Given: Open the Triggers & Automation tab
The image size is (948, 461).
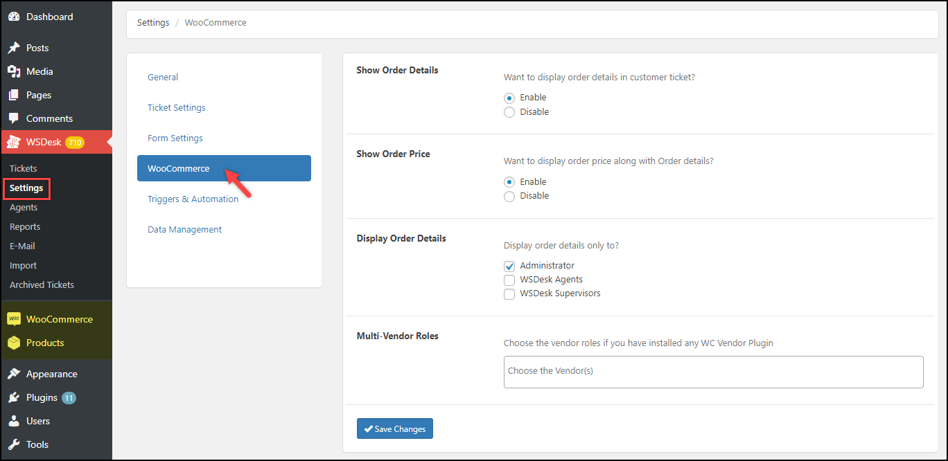Looking at the screenshot, I should point(193,199).
